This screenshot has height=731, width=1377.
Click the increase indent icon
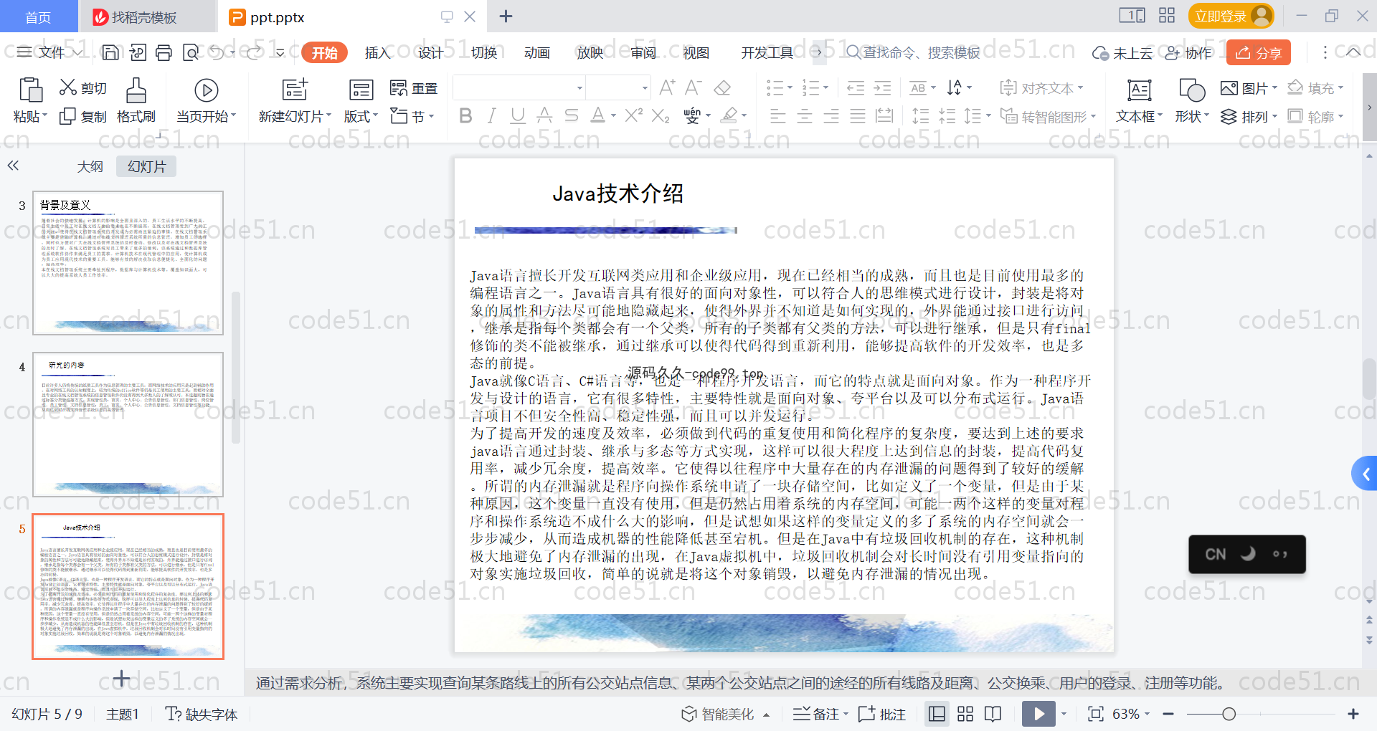click(882, 88)
